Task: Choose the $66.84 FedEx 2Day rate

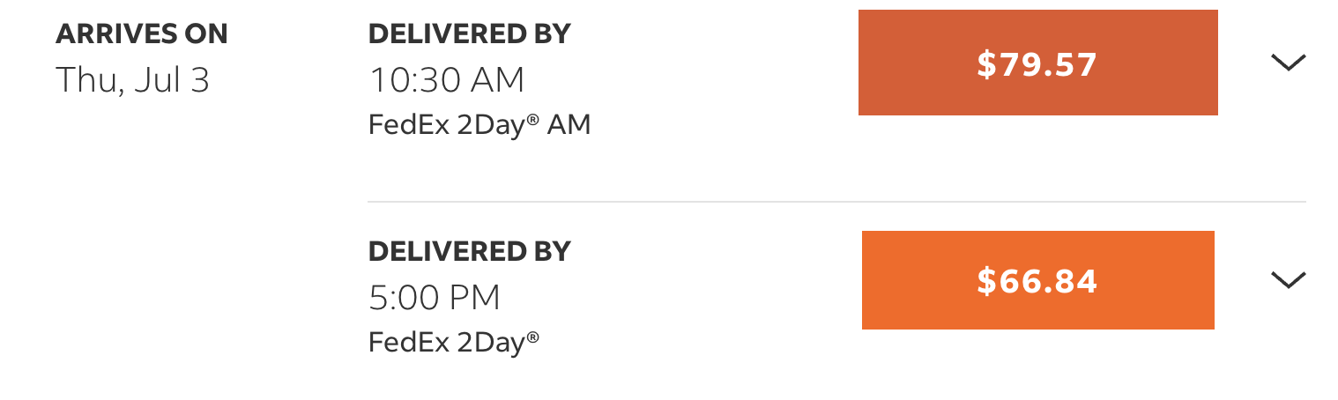Action: (x=1037, y=280)
